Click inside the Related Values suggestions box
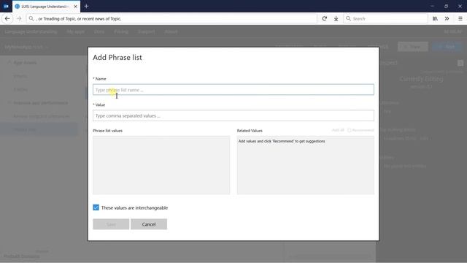This screenshot has height=263, width=467. (305, 165)
